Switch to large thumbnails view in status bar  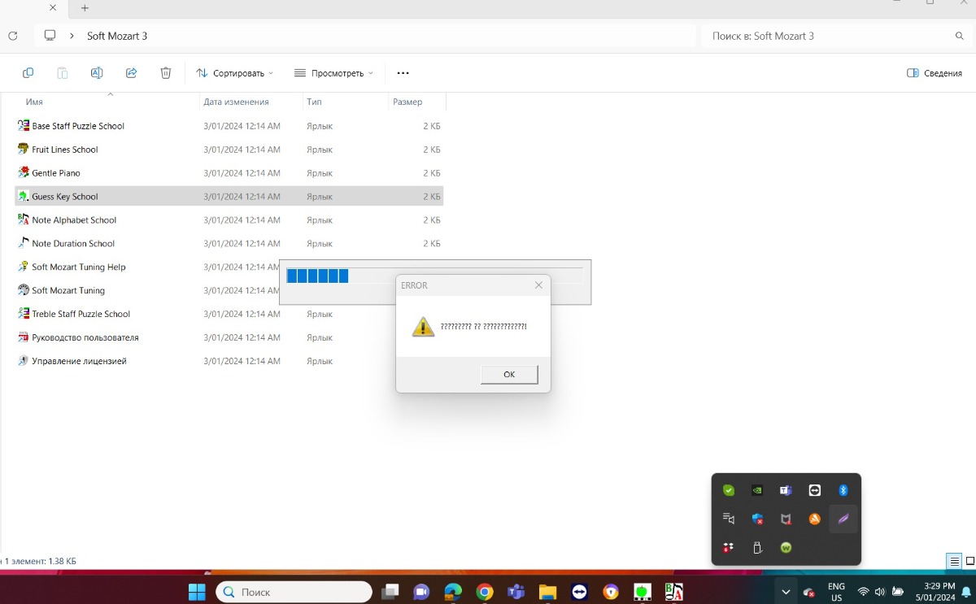coord(969,561)
